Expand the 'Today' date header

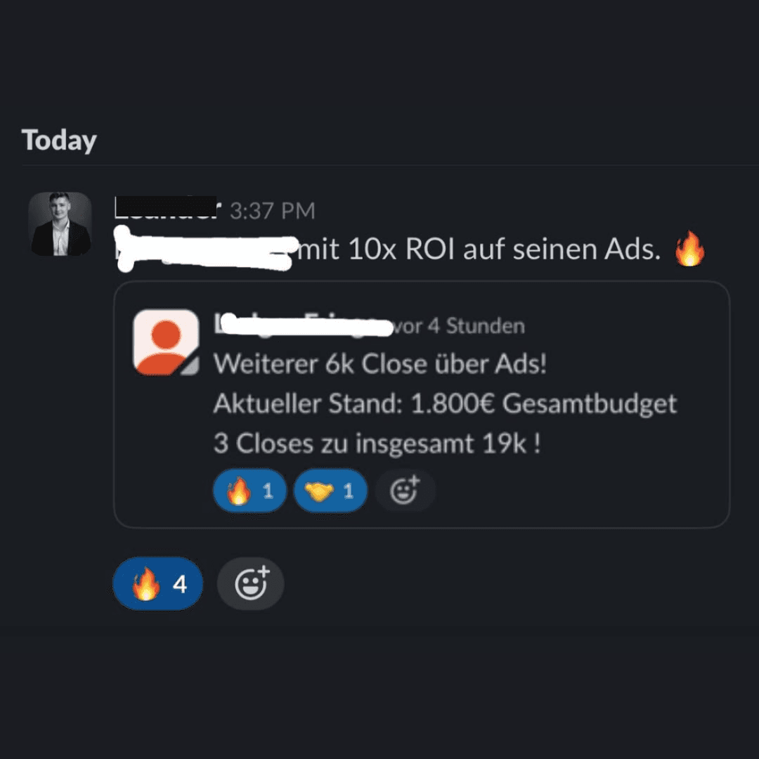[x=59, y=141]
